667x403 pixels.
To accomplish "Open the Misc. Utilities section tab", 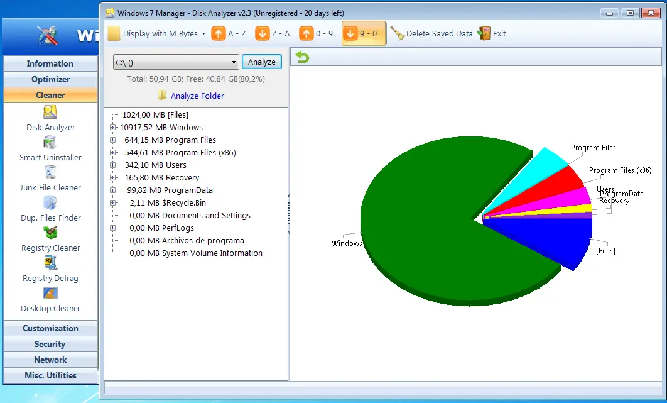I will point(50,376).
